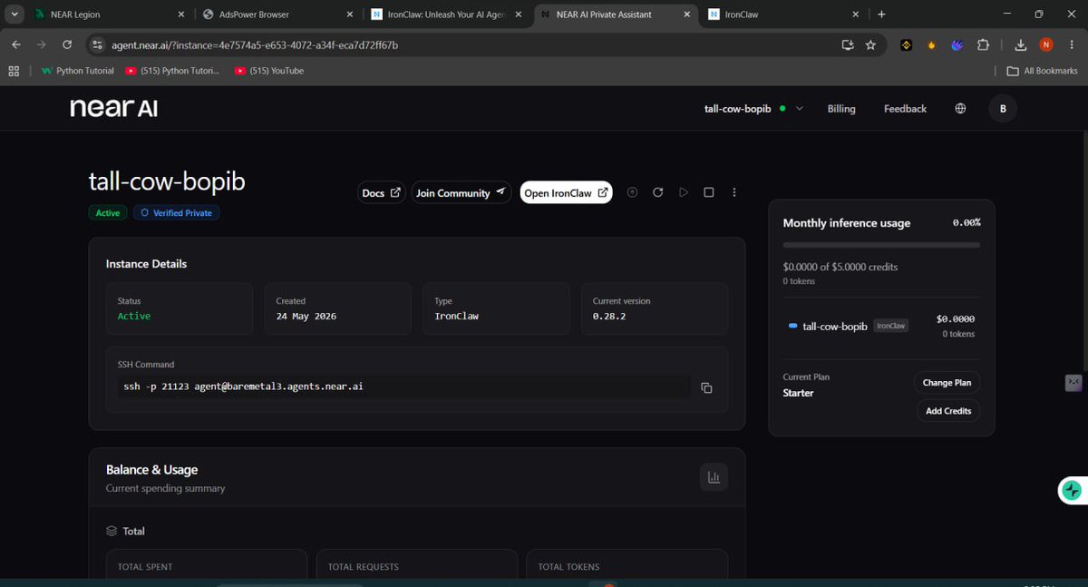
Task: Open the All Bookmarks folder
Action: [1043, 71]
